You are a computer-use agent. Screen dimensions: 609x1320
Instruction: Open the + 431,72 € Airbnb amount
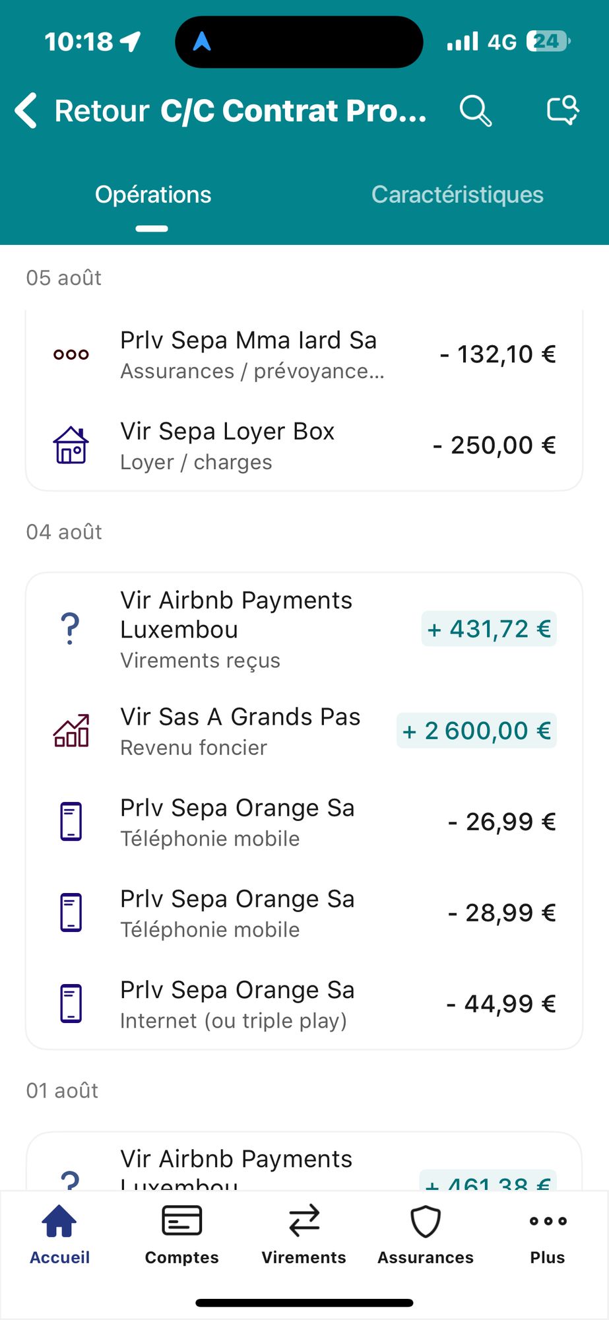(x=489, y=629)
